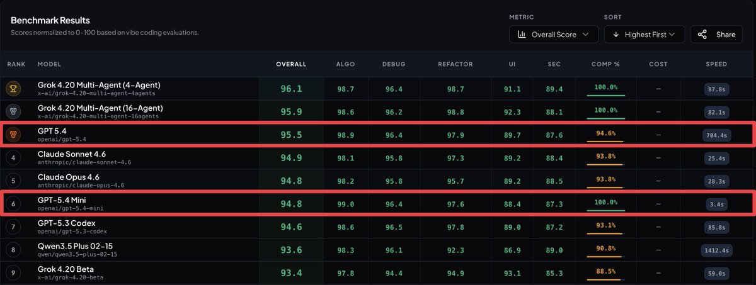
Task: Click the anthropic/claude-opus-4.6 model ID text
Action: tap(81, 186)
